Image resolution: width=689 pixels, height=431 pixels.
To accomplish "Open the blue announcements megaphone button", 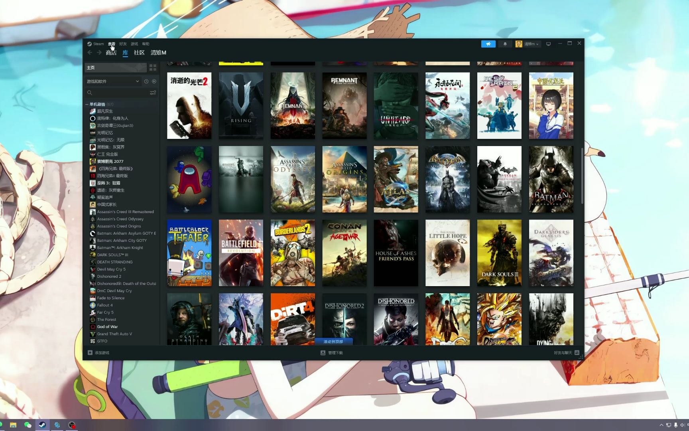I will click(x=488, y=44).
